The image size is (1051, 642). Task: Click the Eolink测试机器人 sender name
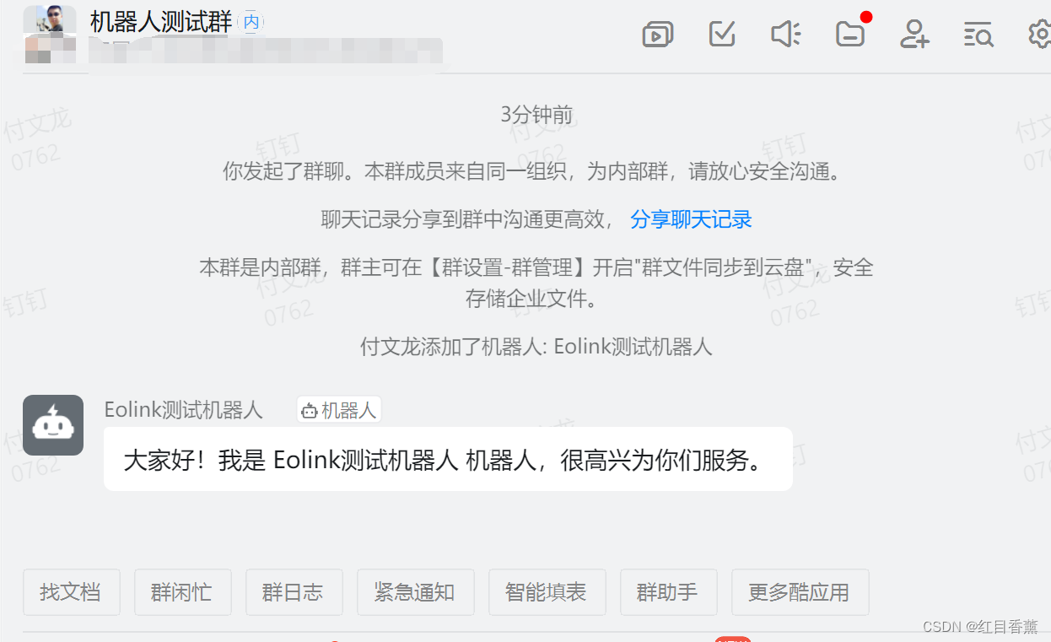pyautogui.click(x=184, y=410)
